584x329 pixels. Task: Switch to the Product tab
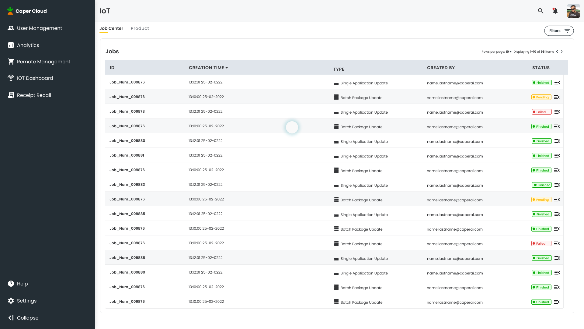point(140,28)
